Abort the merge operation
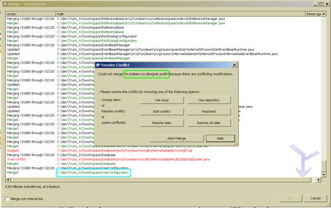Screen dimensions: 331x208 (177, 139)
